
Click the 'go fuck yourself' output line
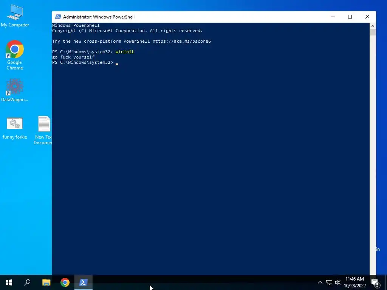pyautogui.click(x=73, y=57)
